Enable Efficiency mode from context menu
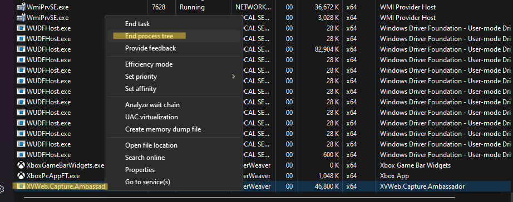 149,64
